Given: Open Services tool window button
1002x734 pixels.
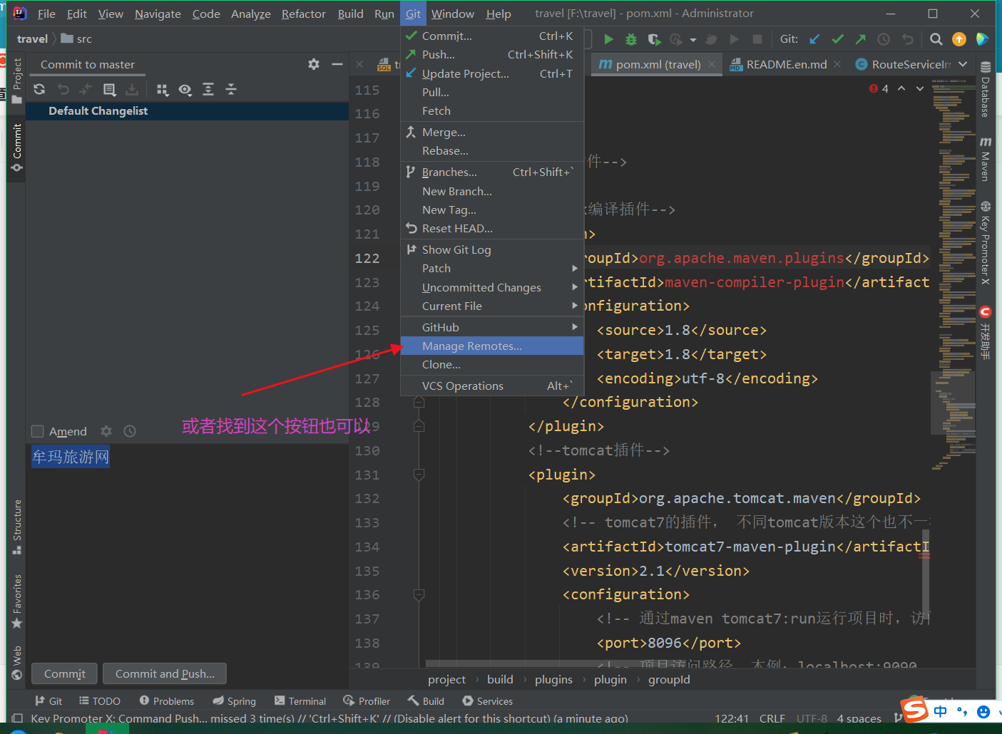Looking at the screenshot, I should click(487, 701).
